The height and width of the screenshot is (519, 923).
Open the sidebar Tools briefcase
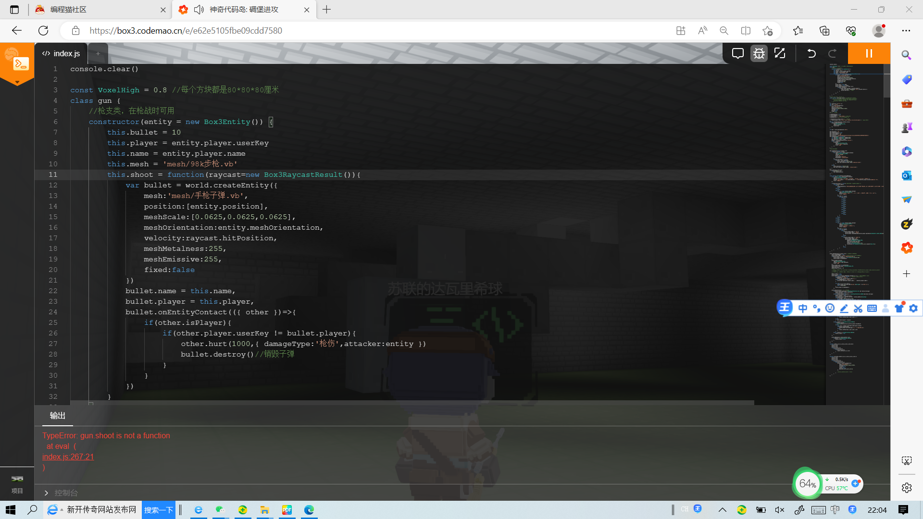[907, 103]
